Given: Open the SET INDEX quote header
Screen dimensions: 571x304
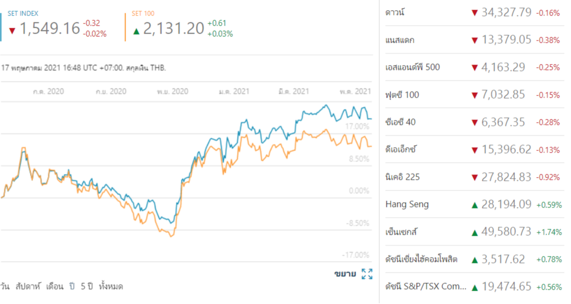Looking at the screenshot, I should pyautogui.click(x=22, y=13).
